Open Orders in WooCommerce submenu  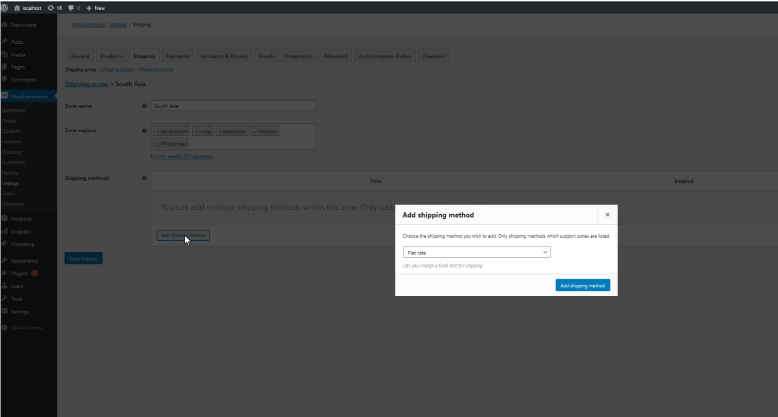coord(9,121)
